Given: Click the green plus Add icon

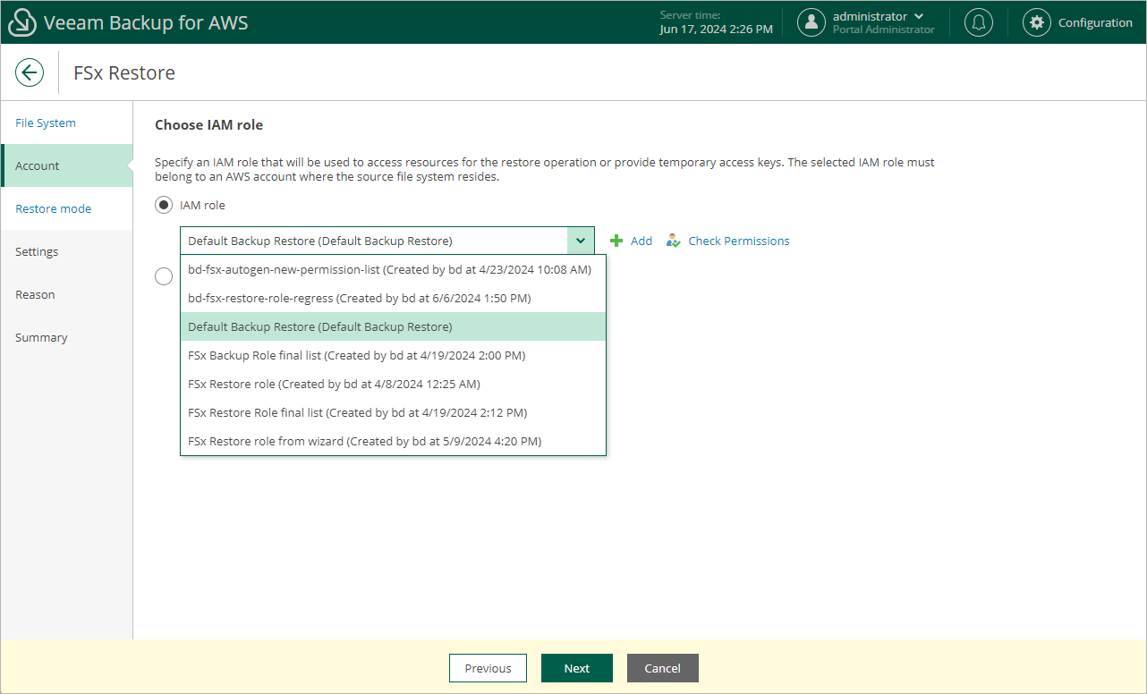Looking at the screenshot, I should 616,241.
